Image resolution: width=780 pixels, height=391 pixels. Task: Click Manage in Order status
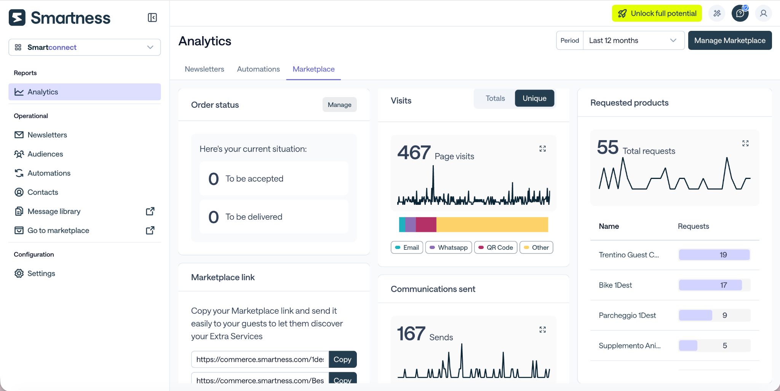click(339, 105)
